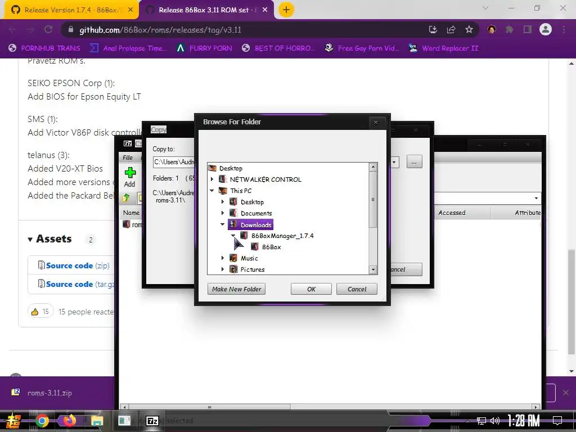Open the Copy to path dropdown
This screenshot has height=432, width=576.
click(x=395, y=162)
